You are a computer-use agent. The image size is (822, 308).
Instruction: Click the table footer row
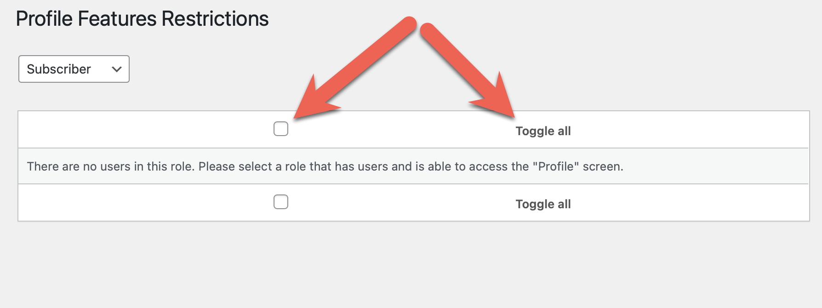click(x=414, y=202)
